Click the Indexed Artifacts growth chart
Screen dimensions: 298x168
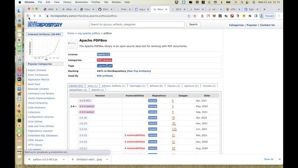45,49
